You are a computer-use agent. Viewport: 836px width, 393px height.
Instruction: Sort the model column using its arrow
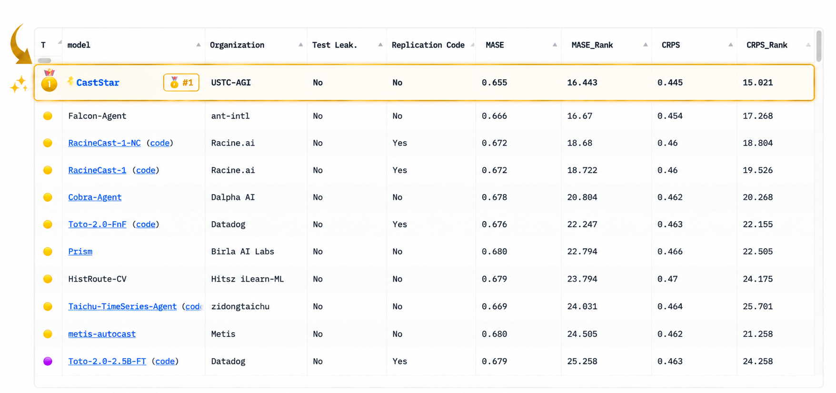(199, 45)
